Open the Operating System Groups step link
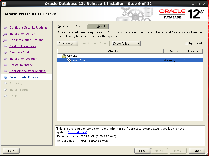 pyautogui.click(x=27, y=71)
